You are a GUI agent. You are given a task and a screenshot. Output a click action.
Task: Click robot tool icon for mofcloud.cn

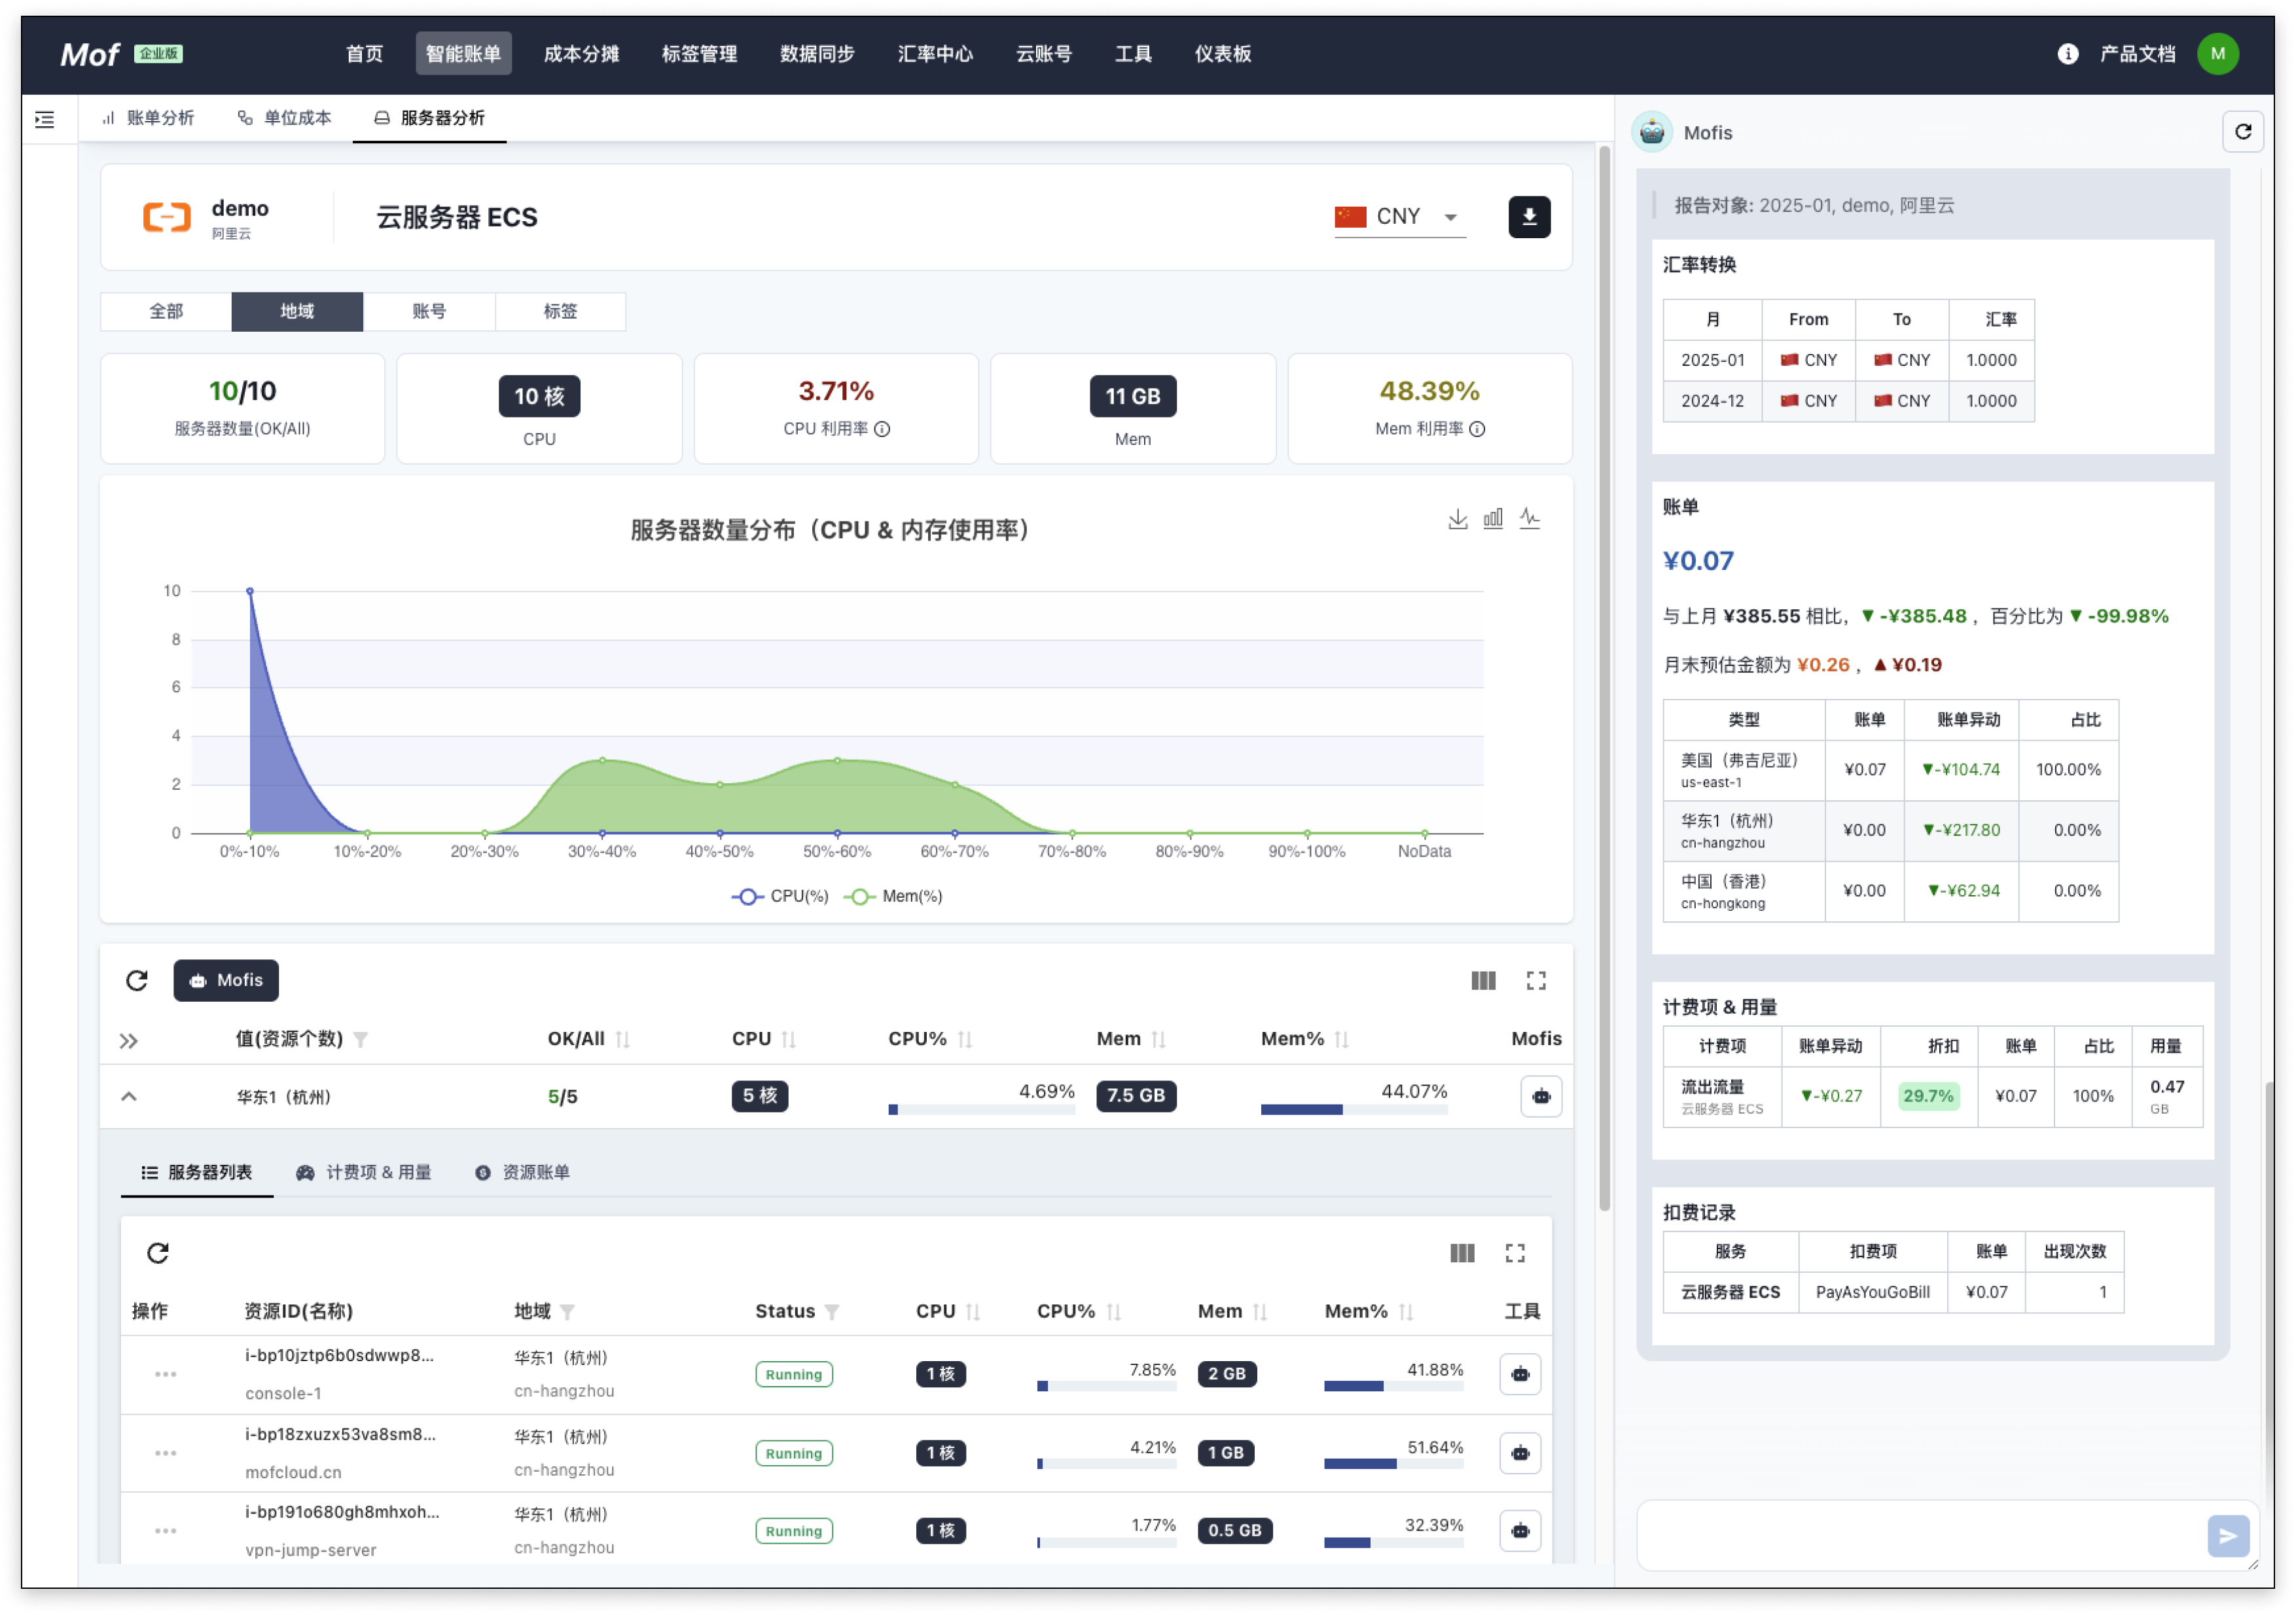coord(1520,1453)
